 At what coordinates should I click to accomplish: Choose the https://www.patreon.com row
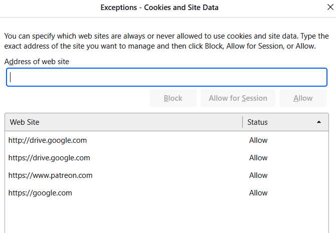(51, 175)
